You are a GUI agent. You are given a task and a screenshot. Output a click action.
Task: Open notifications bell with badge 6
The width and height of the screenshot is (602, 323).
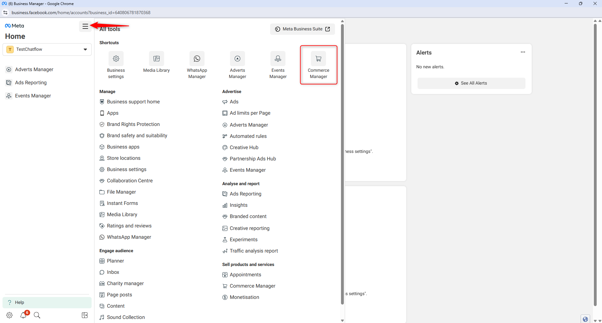(x=24, y=315)
